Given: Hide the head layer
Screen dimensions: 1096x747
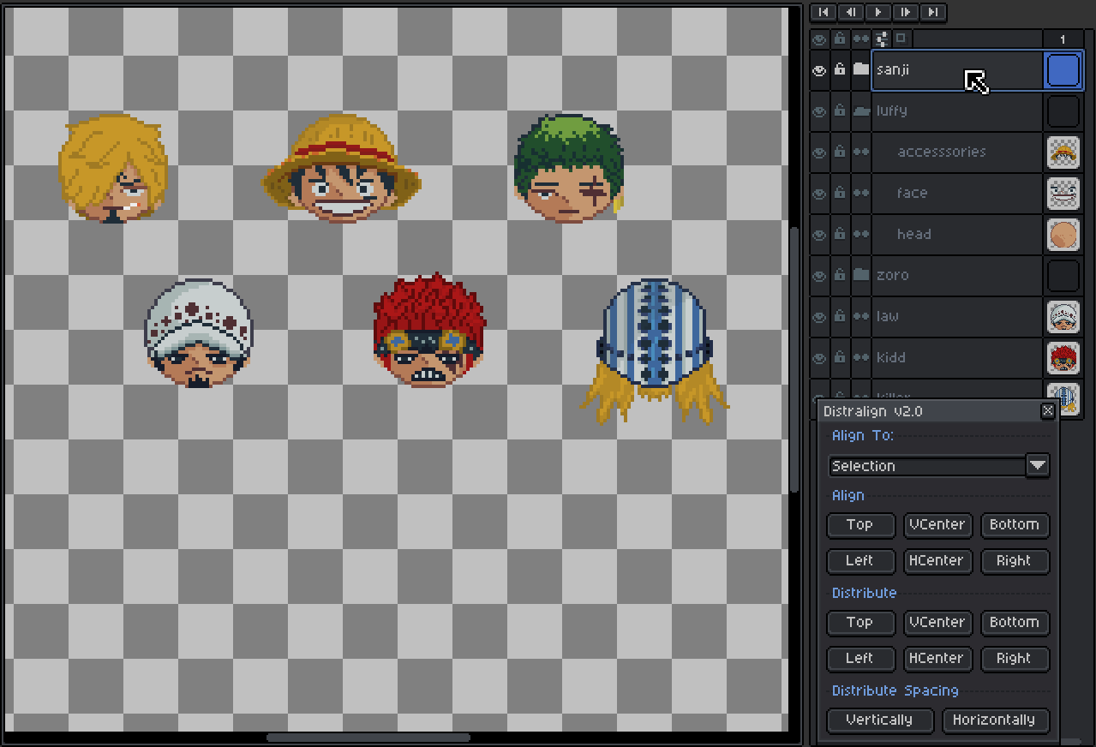Looking at the screenshot, I should click(x=819, y=234).
